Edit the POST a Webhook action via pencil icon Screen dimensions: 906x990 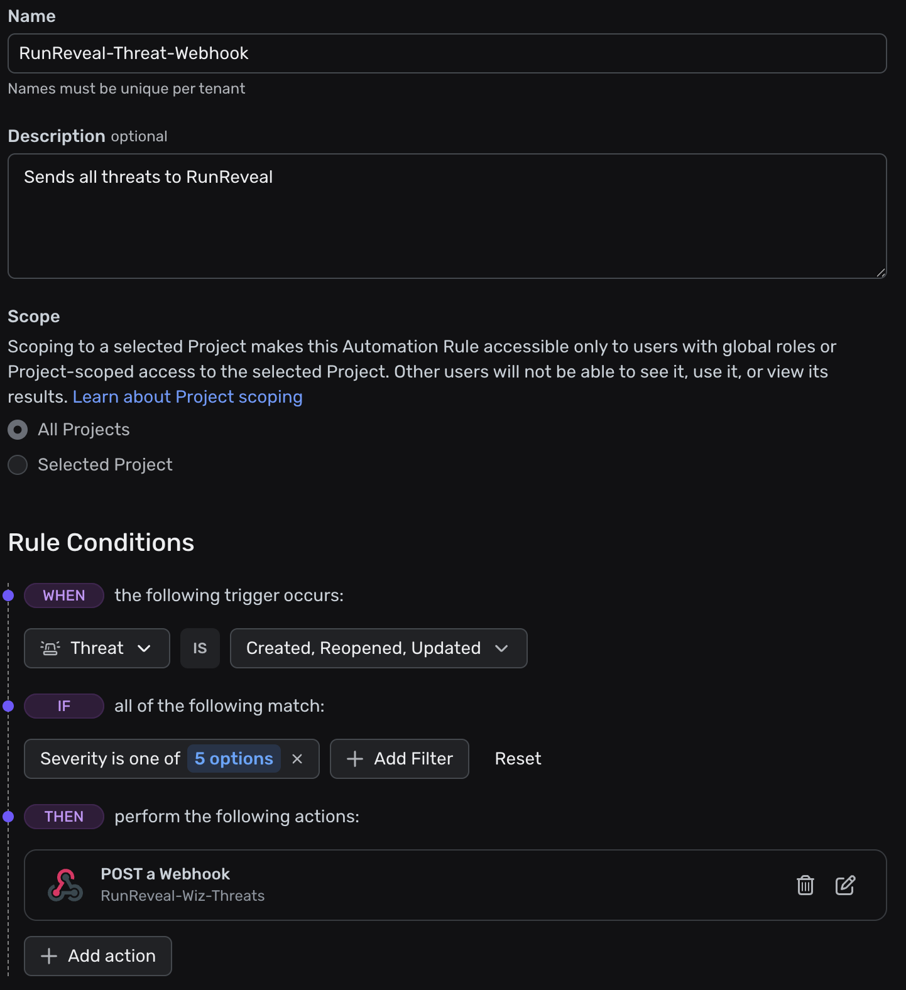845,885
